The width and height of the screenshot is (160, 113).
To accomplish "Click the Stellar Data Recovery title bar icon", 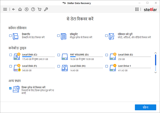I will pos(64,3).
